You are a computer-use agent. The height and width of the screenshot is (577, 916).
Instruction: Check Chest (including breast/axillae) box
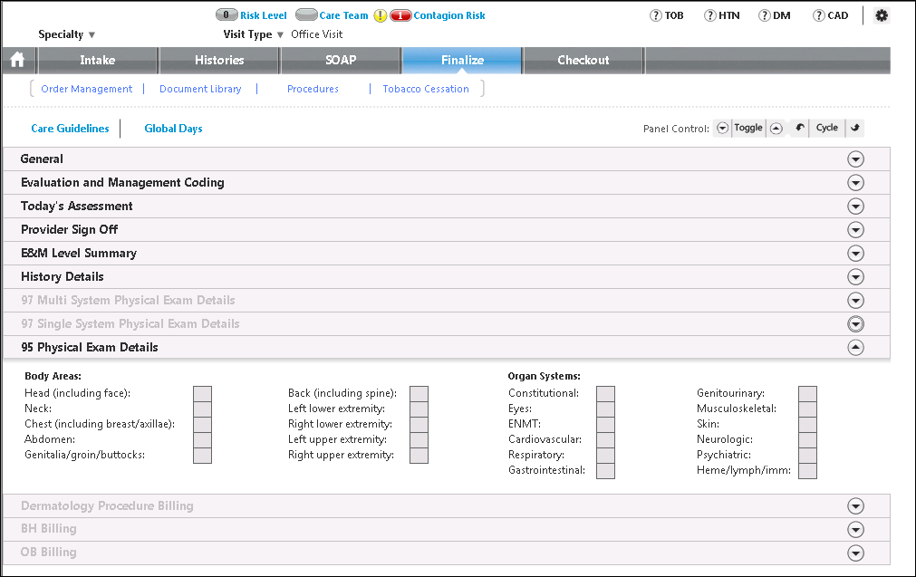pyautogui.click(x=202, y=425)
